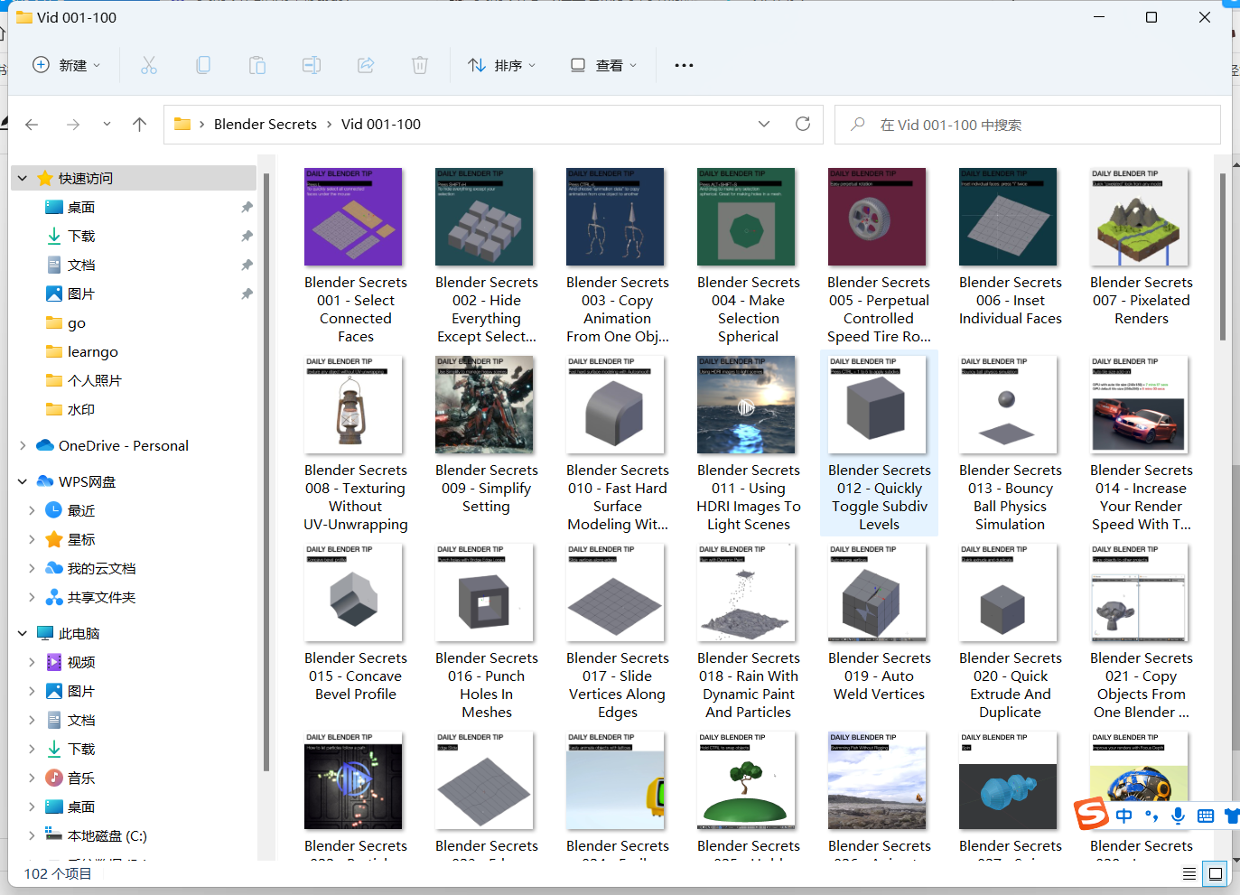
Task: Open the 查看 view dropdown
Action: [603, 65]
